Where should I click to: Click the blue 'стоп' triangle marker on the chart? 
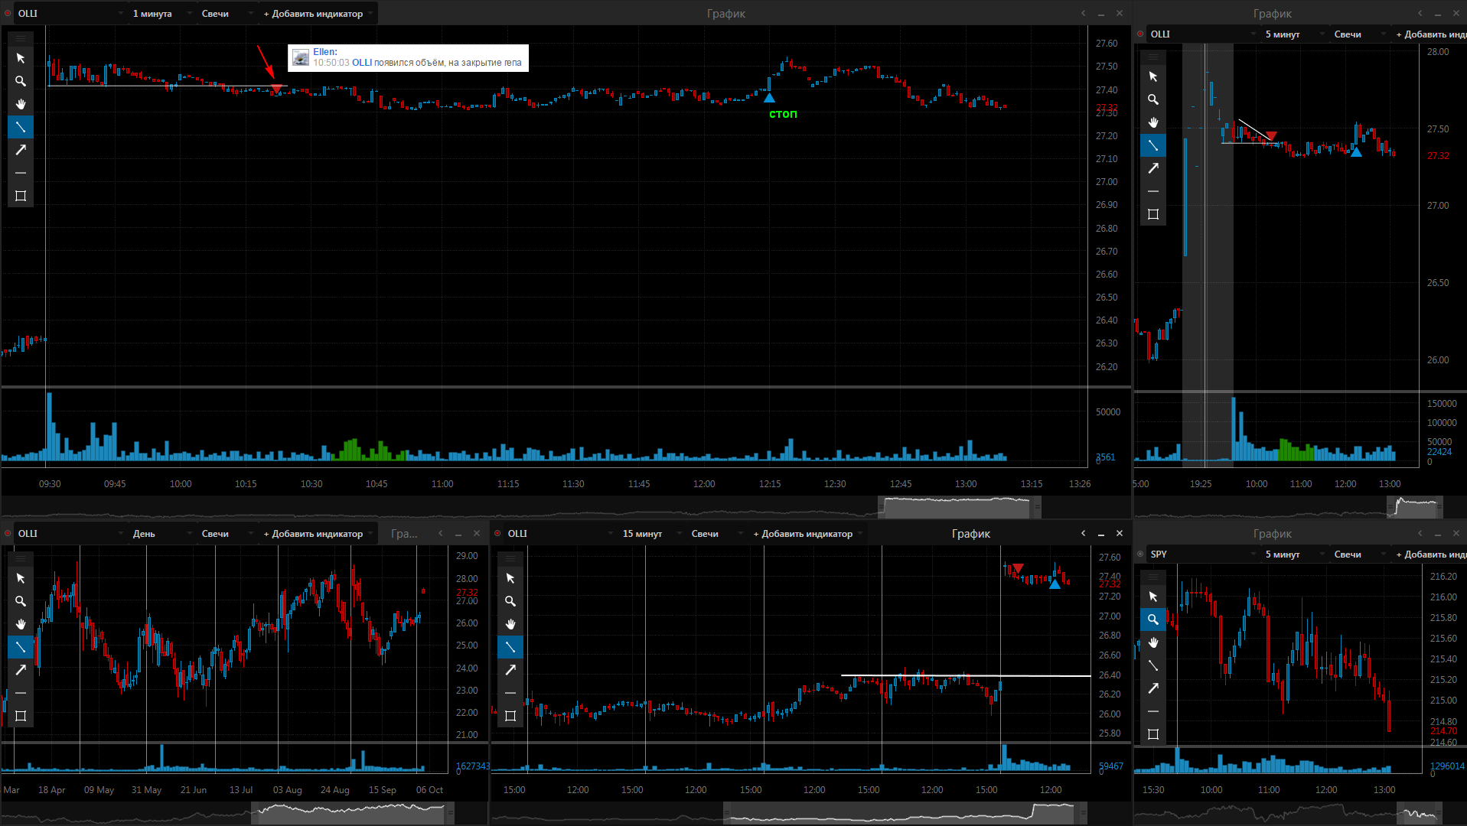click(x=769, y=97)
